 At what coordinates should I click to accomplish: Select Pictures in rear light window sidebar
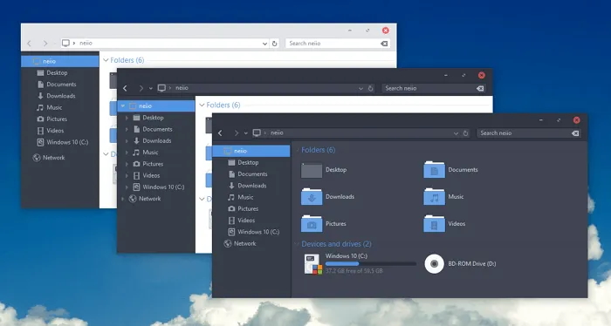51,119
